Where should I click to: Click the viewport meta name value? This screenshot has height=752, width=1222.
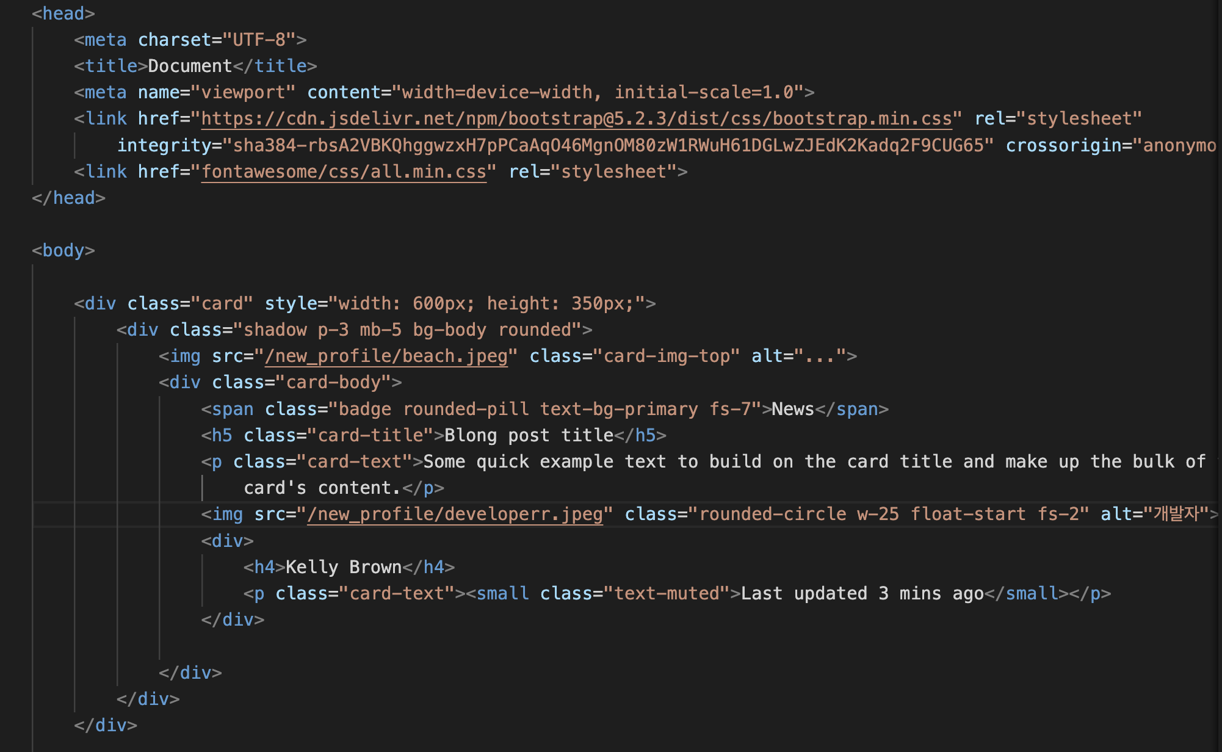pyautogui.click(x=244, y=92)
